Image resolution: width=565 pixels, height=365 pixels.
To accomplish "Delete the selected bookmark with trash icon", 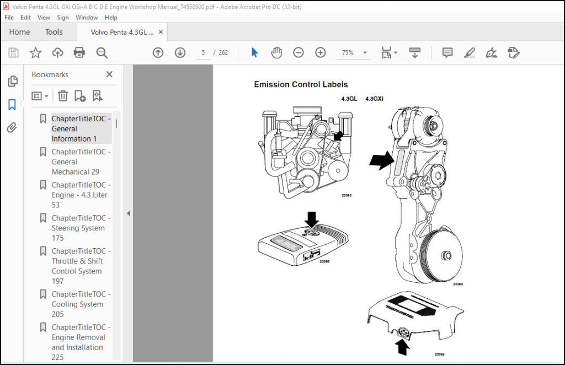I will (x=63, y=96).
